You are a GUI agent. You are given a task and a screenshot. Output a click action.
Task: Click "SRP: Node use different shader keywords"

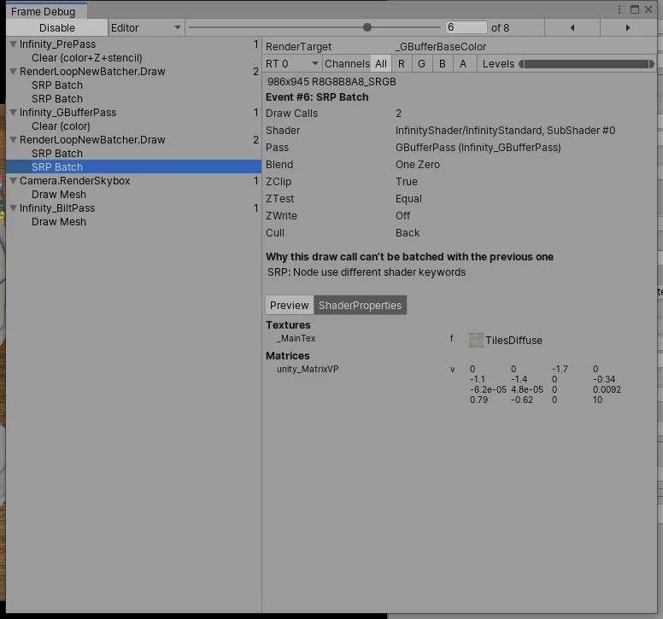367,272
